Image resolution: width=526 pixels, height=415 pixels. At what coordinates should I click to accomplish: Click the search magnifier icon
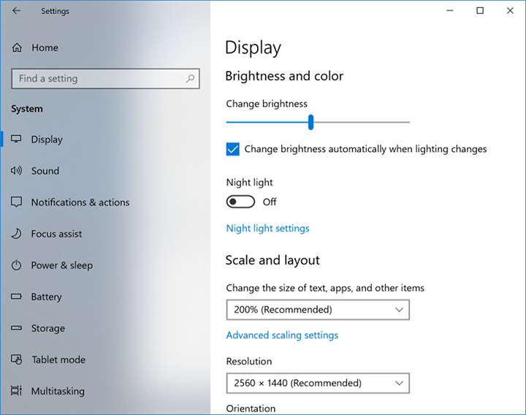coord(190,78)
